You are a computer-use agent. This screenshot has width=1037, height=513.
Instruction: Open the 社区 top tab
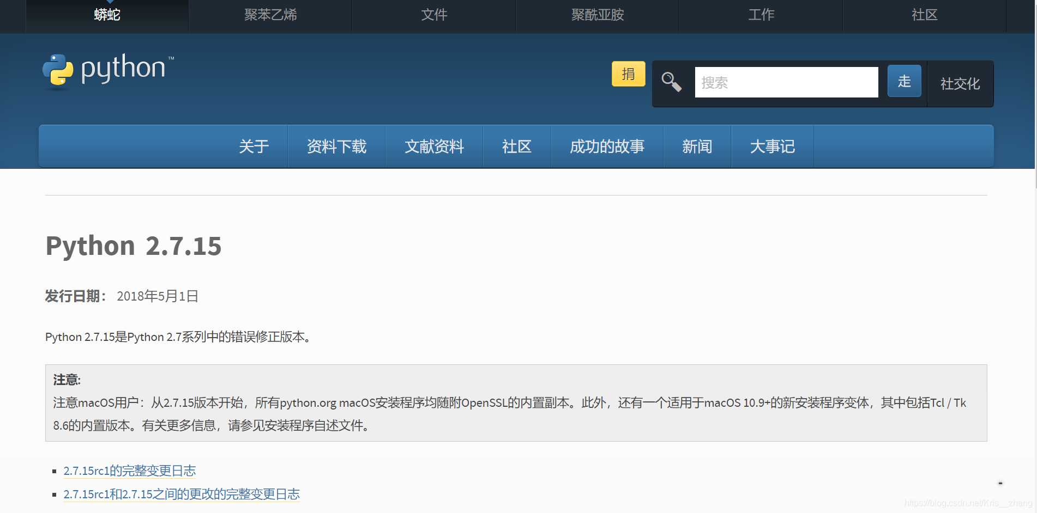(925, 15)
